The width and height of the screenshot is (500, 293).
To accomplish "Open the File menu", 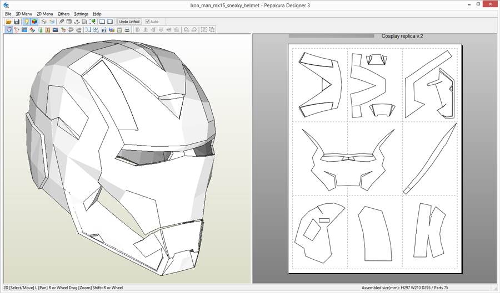I will click(8, 14).
